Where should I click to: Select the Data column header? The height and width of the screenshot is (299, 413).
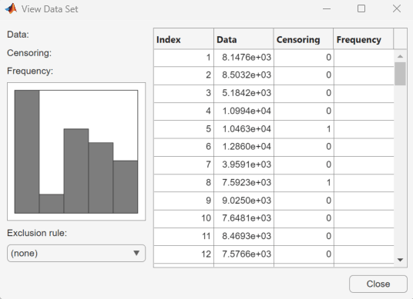click(243, 39)
